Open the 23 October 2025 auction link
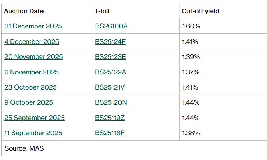The width and height of the screenshot is (267, 160). tap(31, 87)
